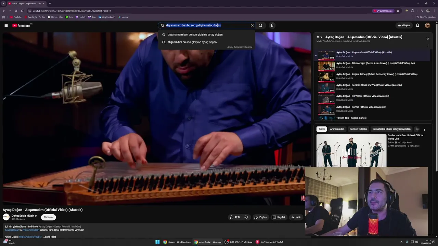The width and height of the screenshot is (438, 246).
Task: Focus the Chrome address bar URL
Action: [x=72, y=11]
